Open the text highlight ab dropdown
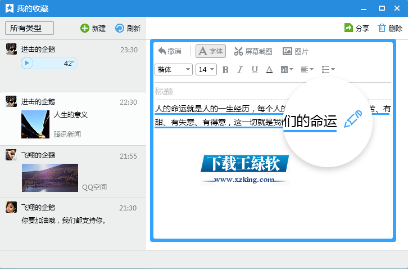This screenshot has width=408, height=269. click(x=287, y=70)
